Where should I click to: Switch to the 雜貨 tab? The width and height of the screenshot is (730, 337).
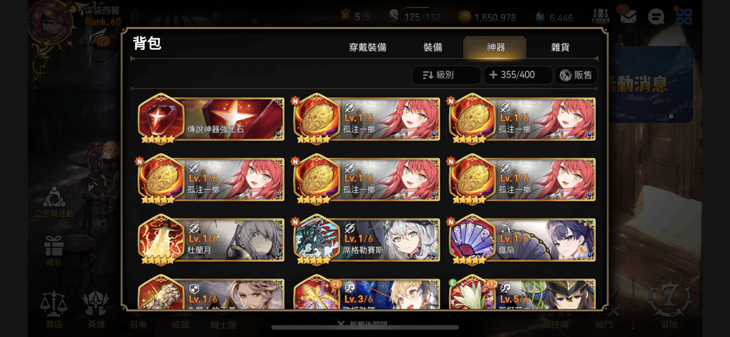coord(560,47)
